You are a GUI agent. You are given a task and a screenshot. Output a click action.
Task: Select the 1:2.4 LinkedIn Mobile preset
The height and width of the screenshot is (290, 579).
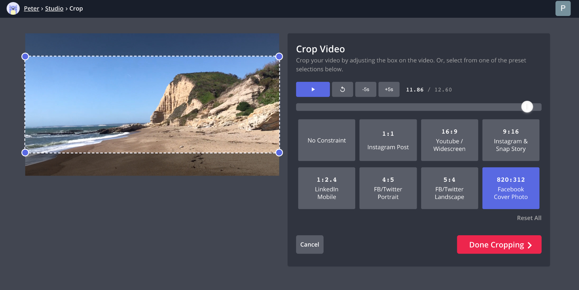[327, 188]
